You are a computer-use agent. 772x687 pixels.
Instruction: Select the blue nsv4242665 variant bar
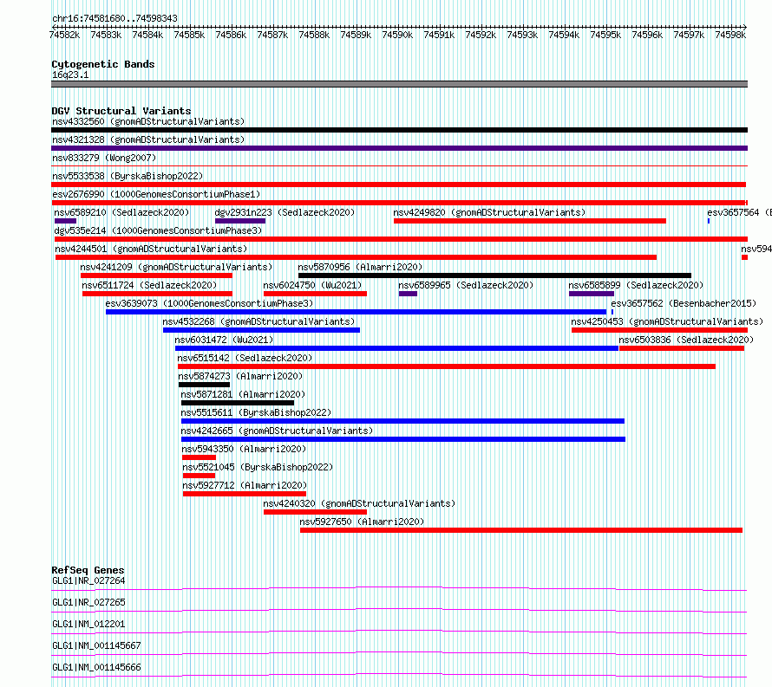tap(403, 439)
